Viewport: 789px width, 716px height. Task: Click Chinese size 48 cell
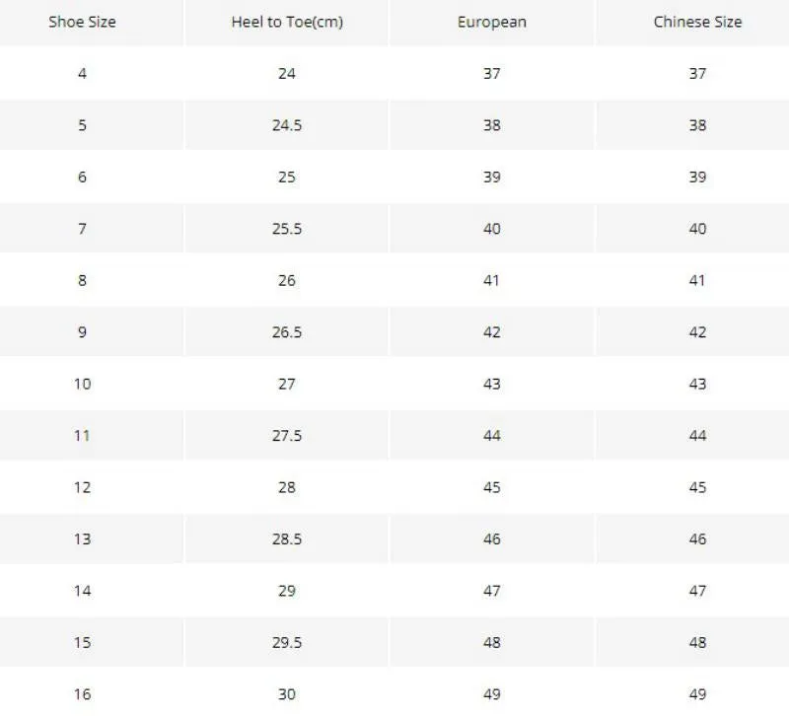click(x=697, y=643)
